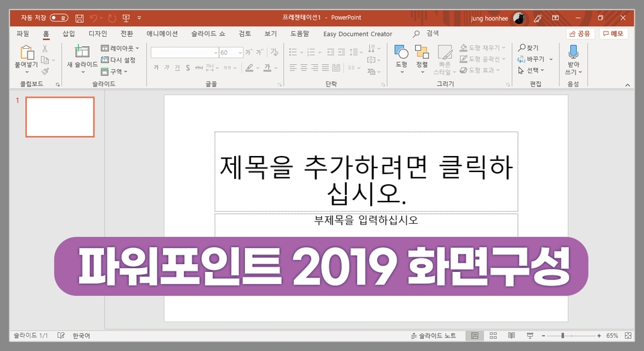Screen dimensions: 644x351
Task: Toggle text shadow S button
Action: pyautogui.click(x=188, y=68)
